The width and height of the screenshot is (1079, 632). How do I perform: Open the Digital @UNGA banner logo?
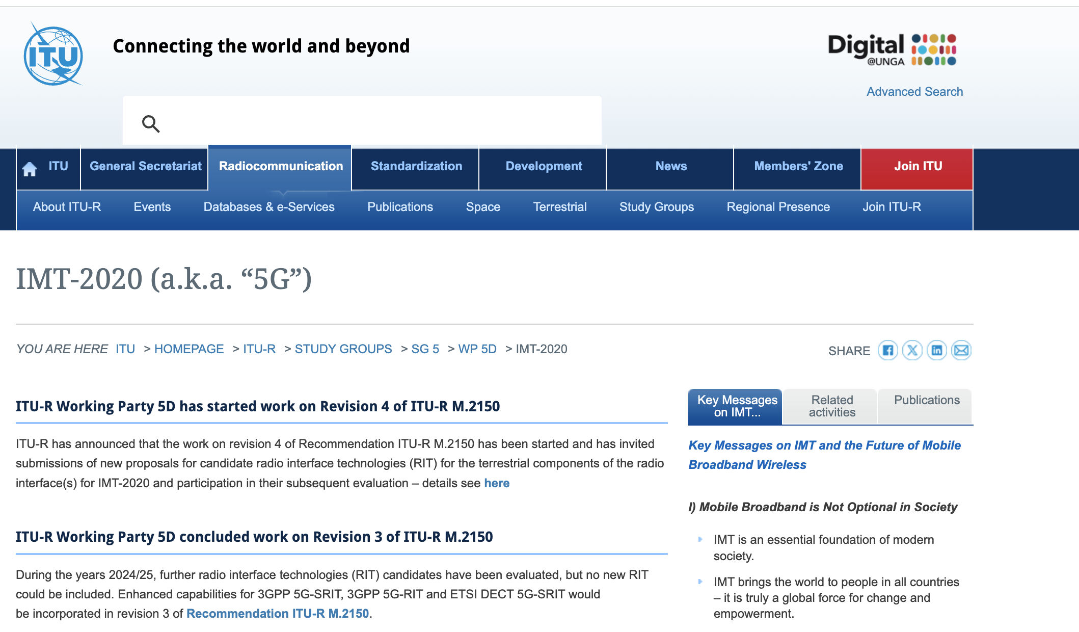point(892,49)
